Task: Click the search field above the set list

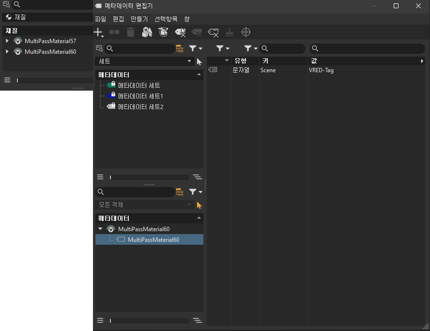Action: 140,48
